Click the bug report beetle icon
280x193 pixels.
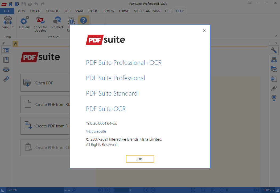(x=71, y=20)
